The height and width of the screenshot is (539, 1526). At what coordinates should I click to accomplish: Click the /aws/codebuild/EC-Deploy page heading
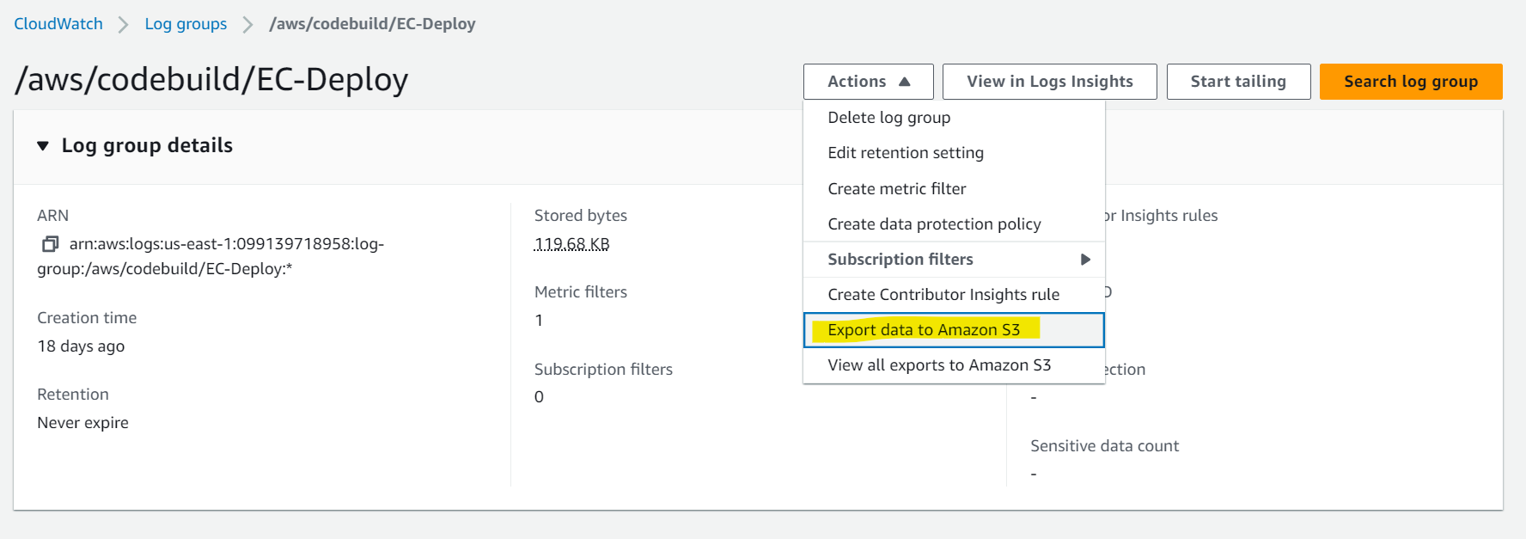click(211, 80)
